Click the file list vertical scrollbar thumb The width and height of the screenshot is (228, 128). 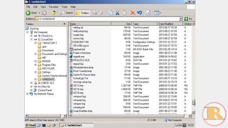pyautogui.click(x=193, y=102)
